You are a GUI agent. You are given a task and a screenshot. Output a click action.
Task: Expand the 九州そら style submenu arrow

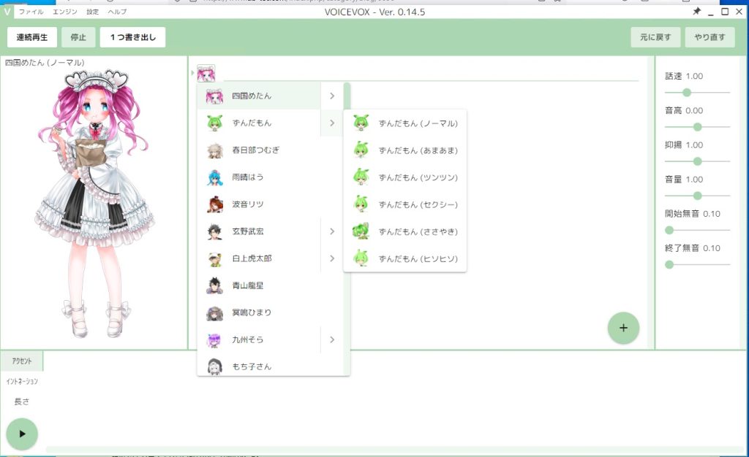pos(332,339)
